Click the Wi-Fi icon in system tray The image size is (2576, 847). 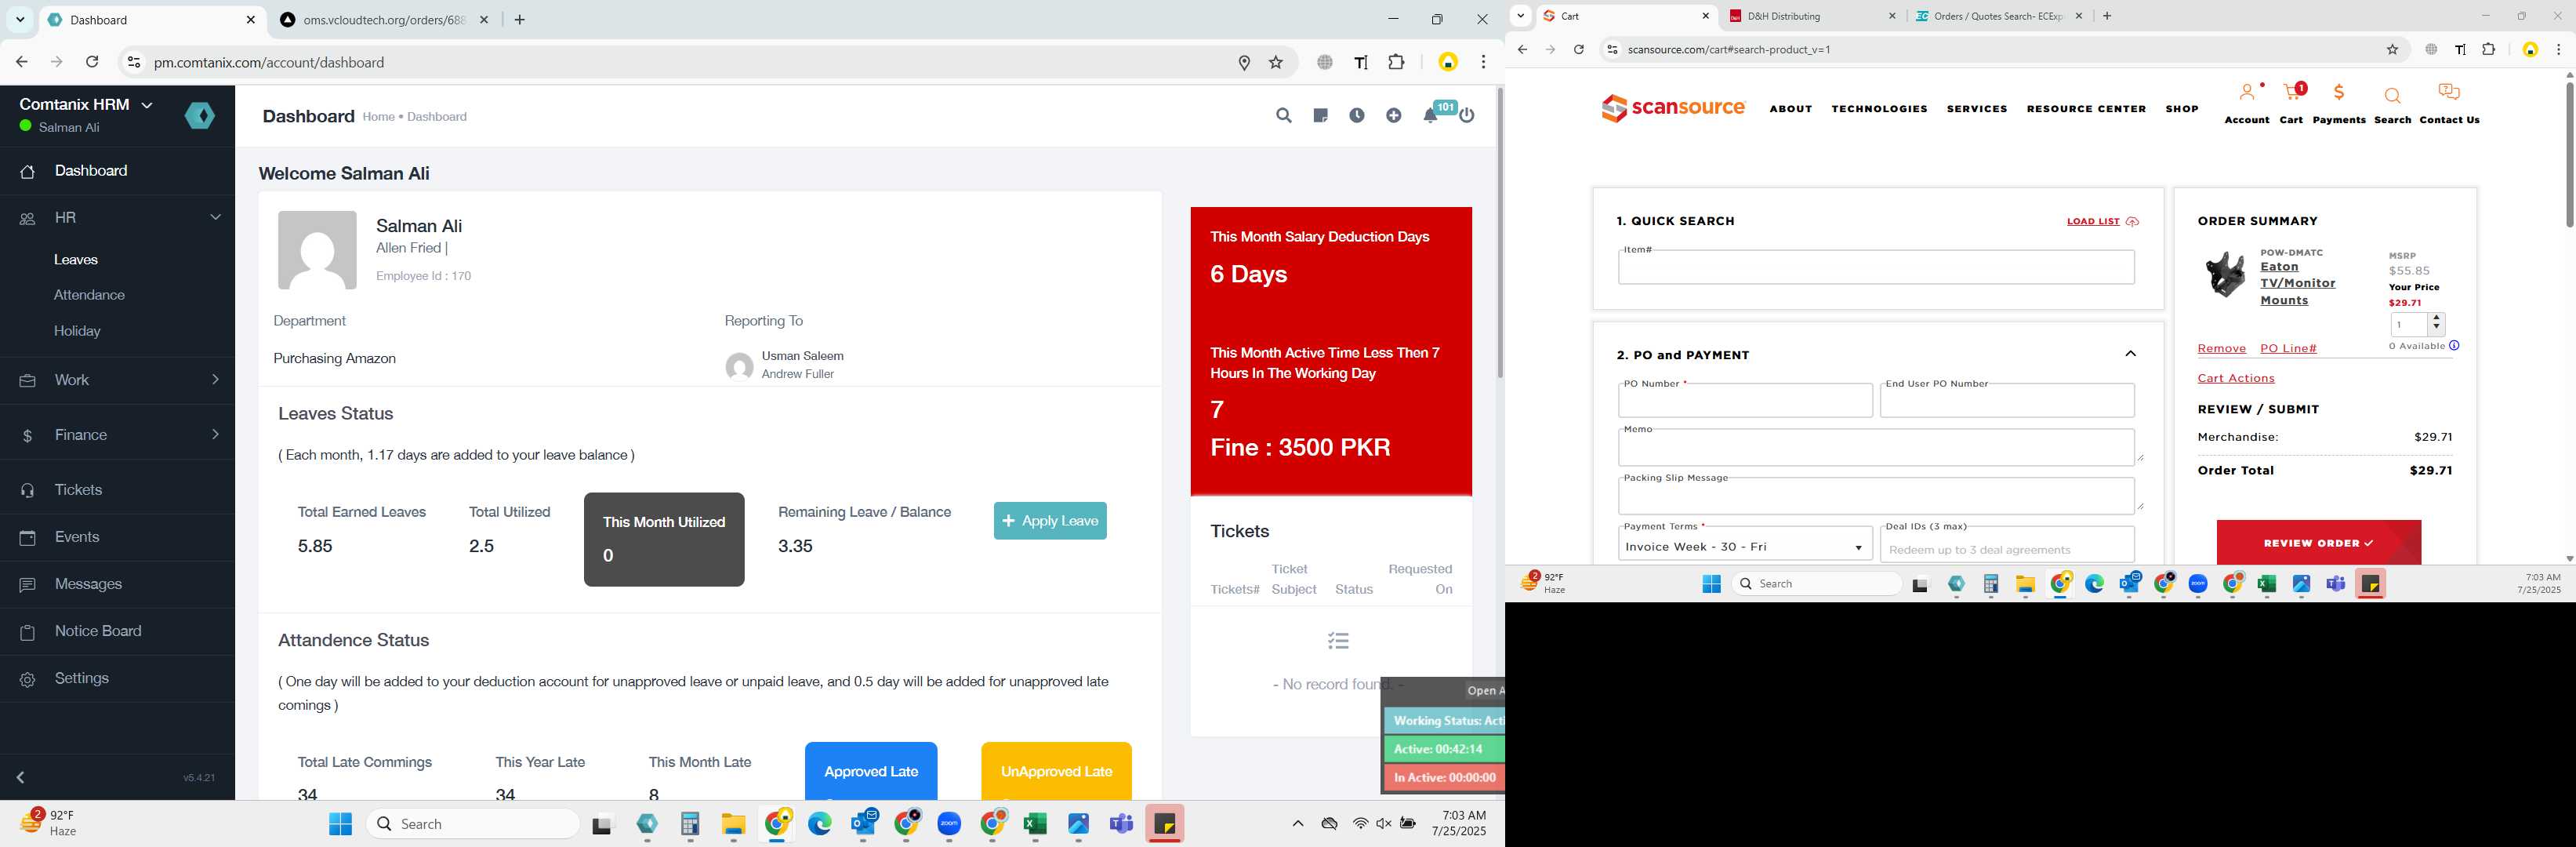pyautogui.click(x=1360, y=823)
